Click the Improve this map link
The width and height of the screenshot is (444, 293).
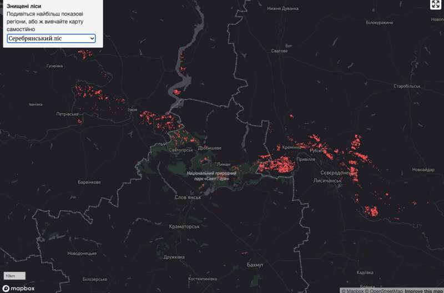pos(423,290)
